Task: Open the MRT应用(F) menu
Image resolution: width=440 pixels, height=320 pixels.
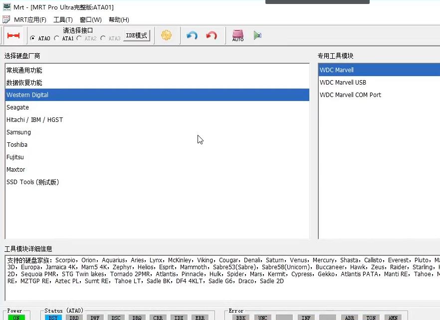Action: coord(30,19)
